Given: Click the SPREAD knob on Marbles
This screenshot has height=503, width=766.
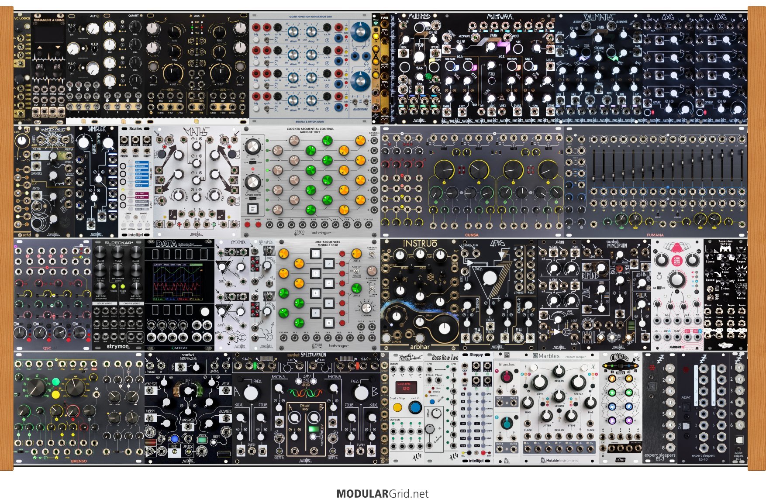Looking at the screenshot, I should pyautogui.click(x=578, y=382).
